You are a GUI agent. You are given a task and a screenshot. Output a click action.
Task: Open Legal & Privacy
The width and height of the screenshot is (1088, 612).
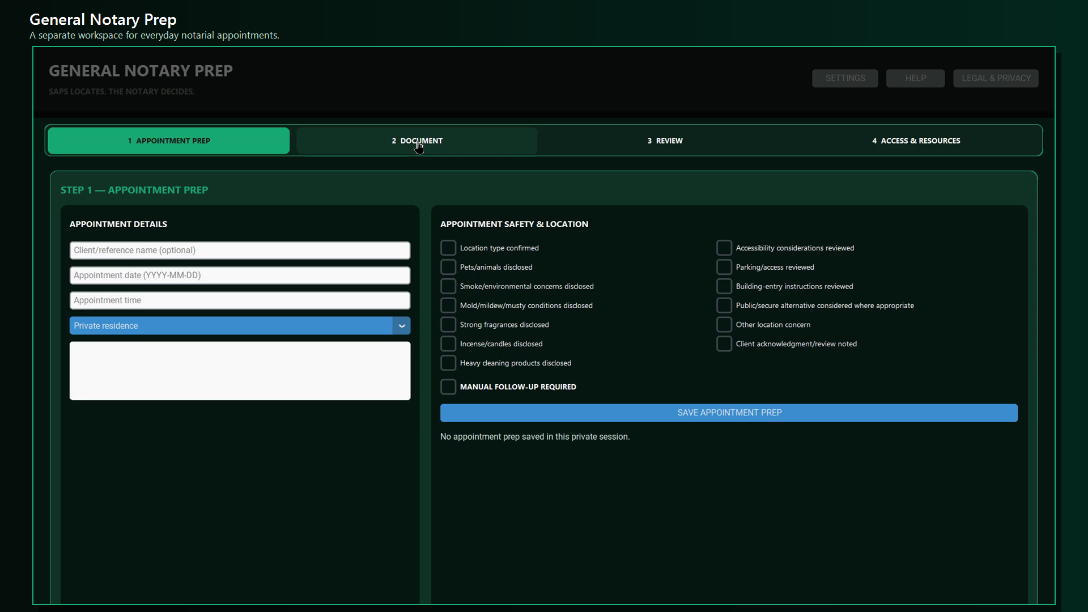(996, 78)
